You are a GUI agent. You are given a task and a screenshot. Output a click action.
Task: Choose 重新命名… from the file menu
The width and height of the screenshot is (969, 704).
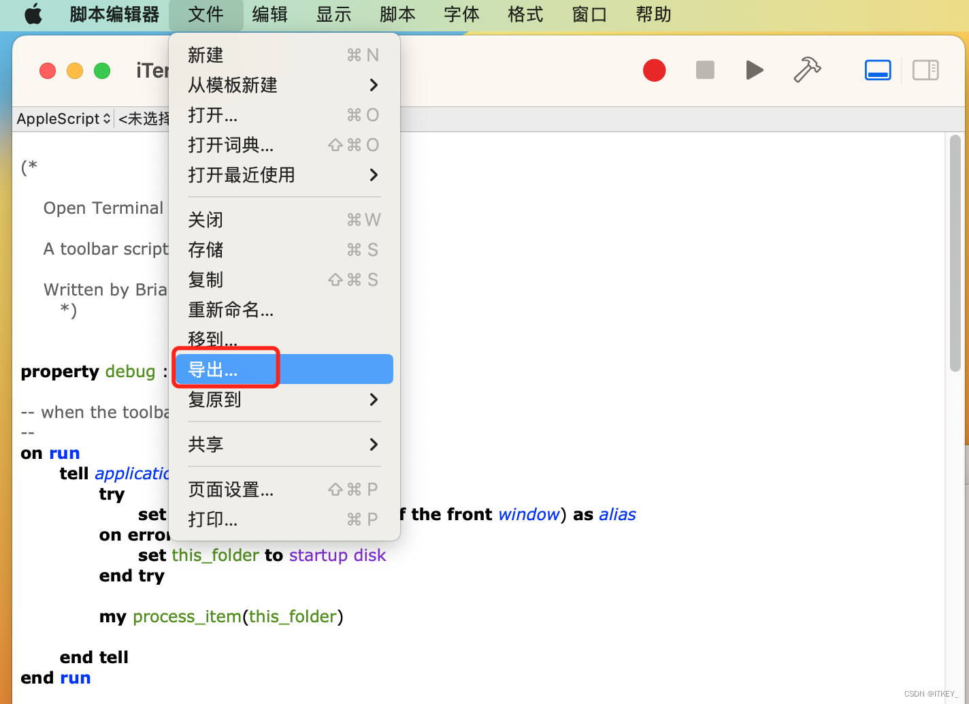284,310
